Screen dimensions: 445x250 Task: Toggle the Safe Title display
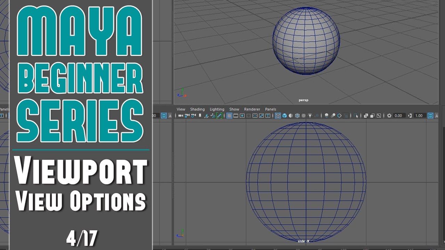[x=268, y=116]
